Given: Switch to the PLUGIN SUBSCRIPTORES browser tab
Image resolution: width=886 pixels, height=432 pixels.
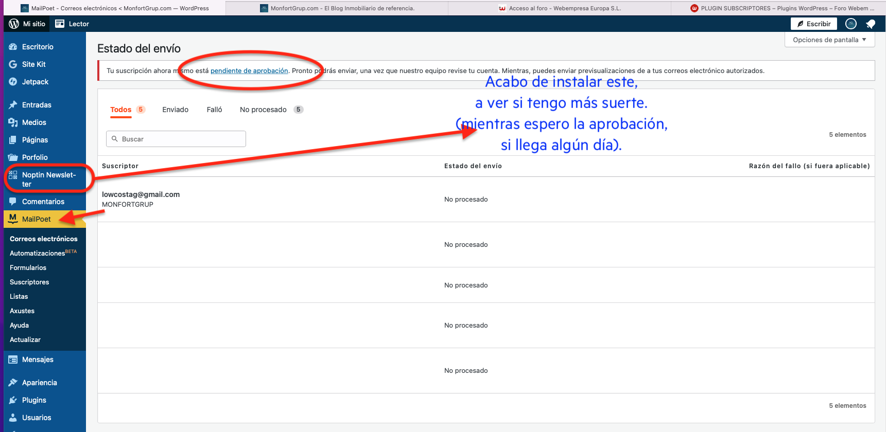Looking at the screenshot, I should [x=778, y=8].
